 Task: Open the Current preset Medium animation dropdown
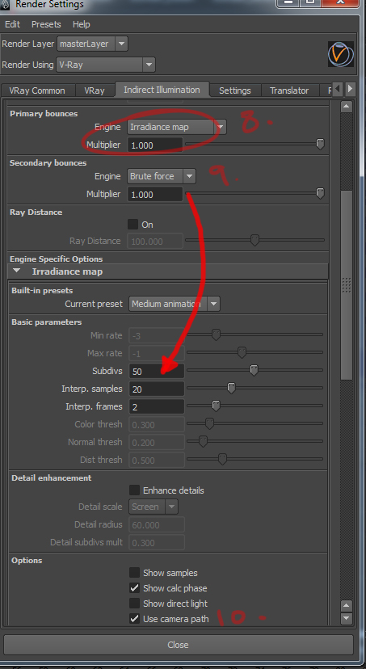point(174,305)
